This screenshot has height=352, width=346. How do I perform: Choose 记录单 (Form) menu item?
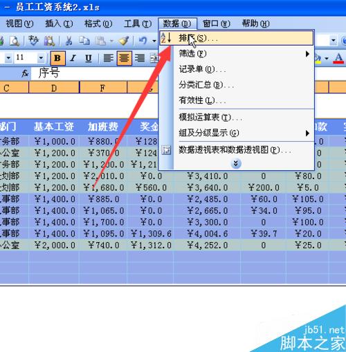click(x=236, y=69)
